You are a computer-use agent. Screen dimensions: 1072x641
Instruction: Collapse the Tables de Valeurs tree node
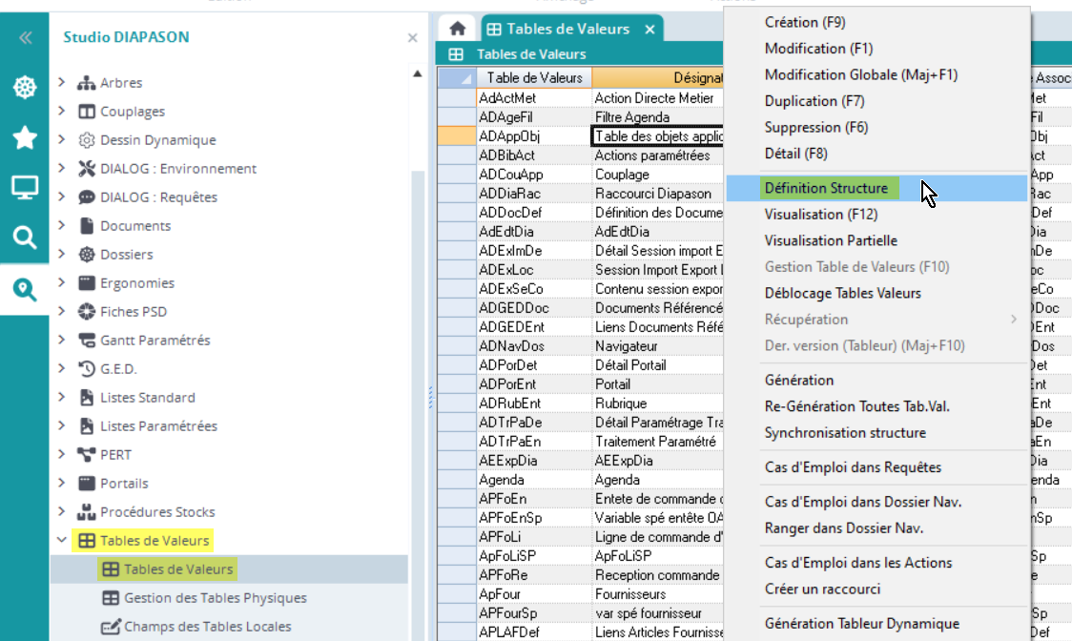62,541
